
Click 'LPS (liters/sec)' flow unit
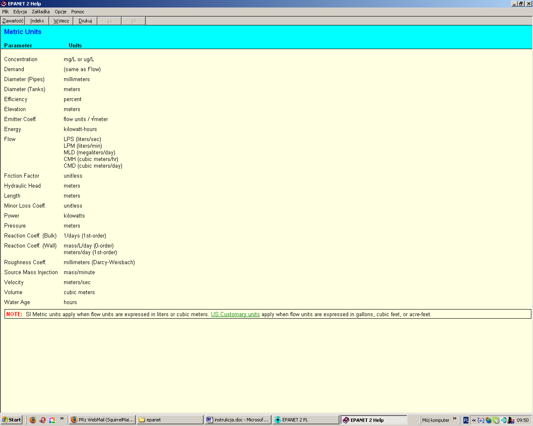pyautogui.click(x=82, y=139)
